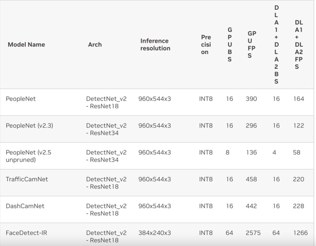
Task: Click the PeopleNet (v2.3) row name
Action: (x=29, y=125)
